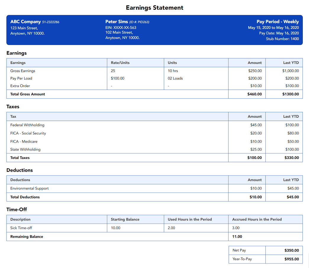Click the Gross Earnings row
The width and height of the screenshot is (309, 268).
tap(23, 71)
